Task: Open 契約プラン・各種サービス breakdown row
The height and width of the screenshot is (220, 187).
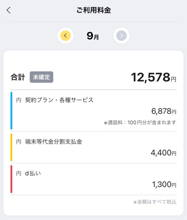Action: tap(93, 111)
